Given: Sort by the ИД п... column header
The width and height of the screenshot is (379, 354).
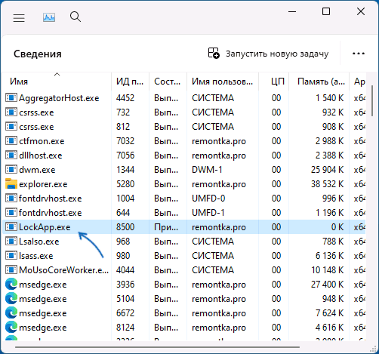Looking at the screenshot, I should pyautogui.click(x=130, y=82).
